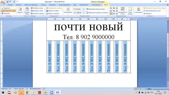The width and height of the screenshot is (169, 95).
Task: Save the document from the quick access toolbar
Action: [x=7, y=2]
